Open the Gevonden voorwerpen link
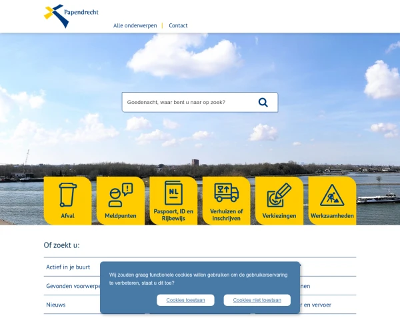This screenshot has width=400, height=320. tap(73, 286)
